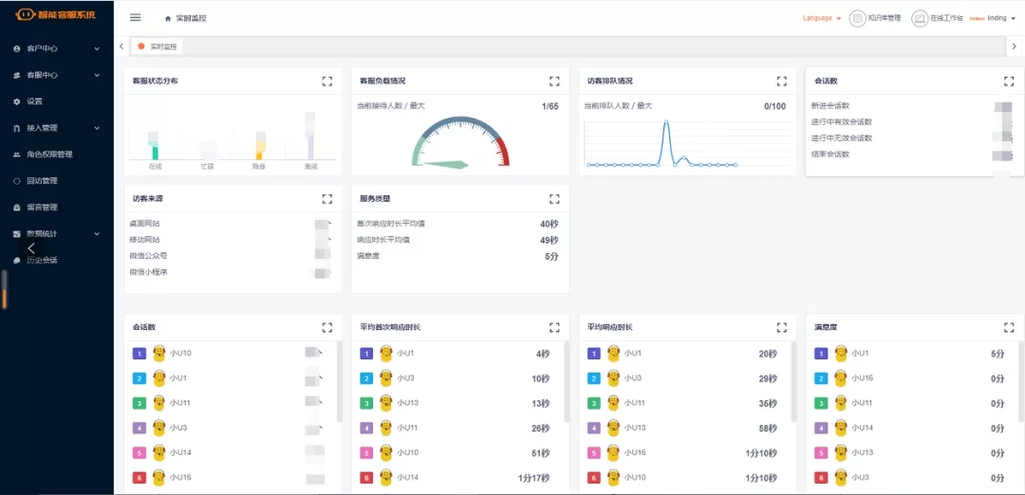Fullscreen the 客服状态分布 panel
Screen dimensions: 1025x495
point(327,82)
